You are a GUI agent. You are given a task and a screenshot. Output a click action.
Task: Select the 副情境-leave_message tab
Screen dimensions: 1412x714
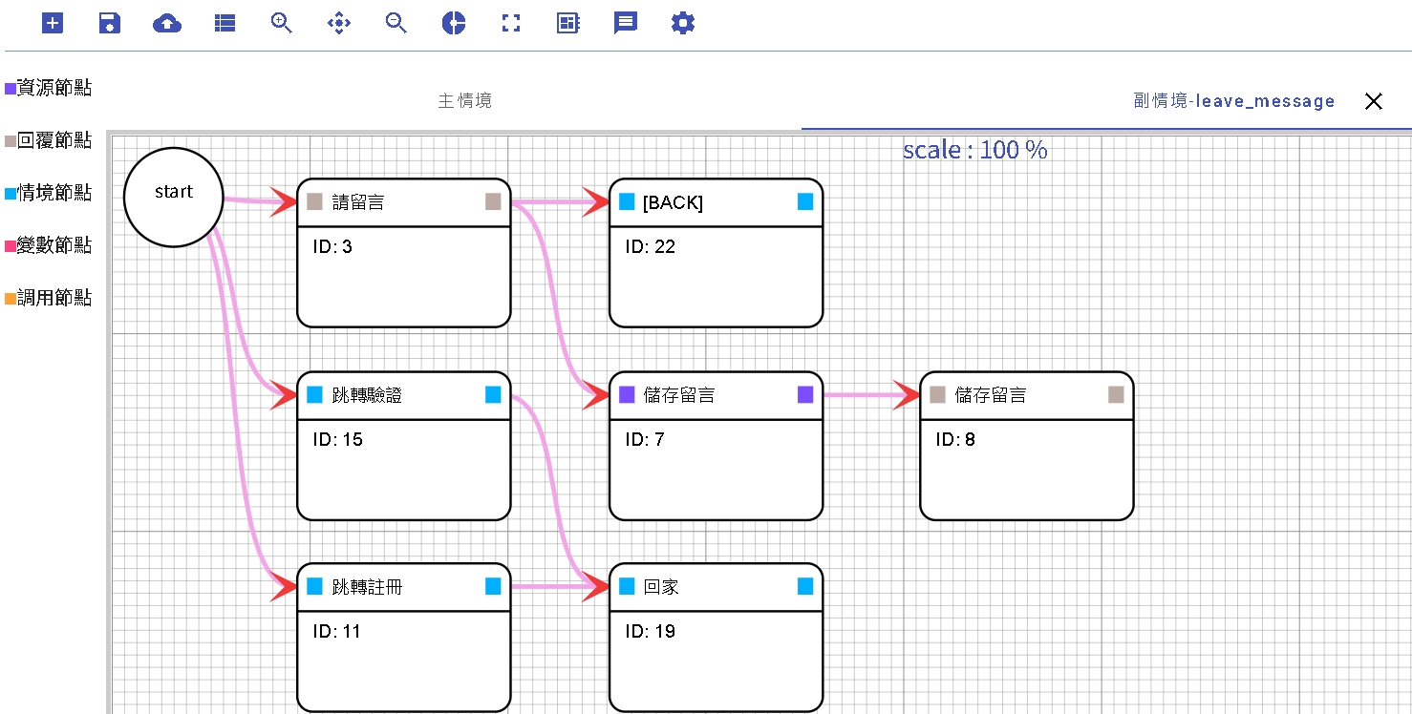tap(1233, 101)
